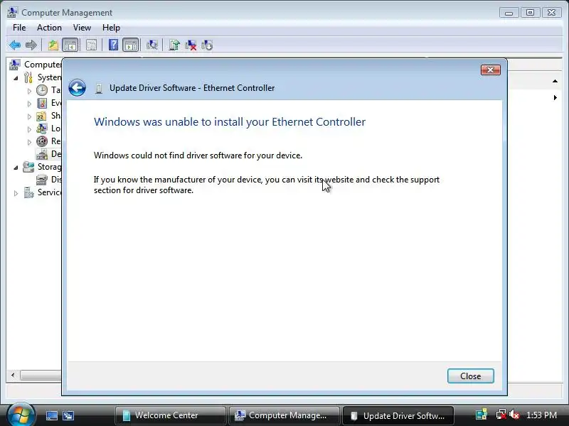The width and height of the screenshot is (569, 426).
Task: Open the Help menu
Action: tap(111, 28)
